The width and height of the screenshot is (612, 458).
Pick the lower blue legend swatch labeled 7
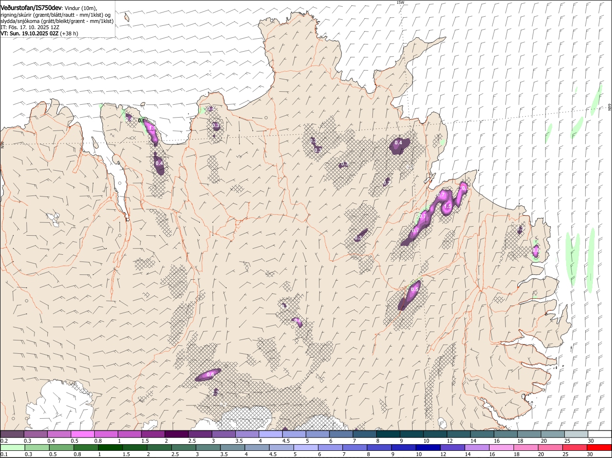pos(354,447)
